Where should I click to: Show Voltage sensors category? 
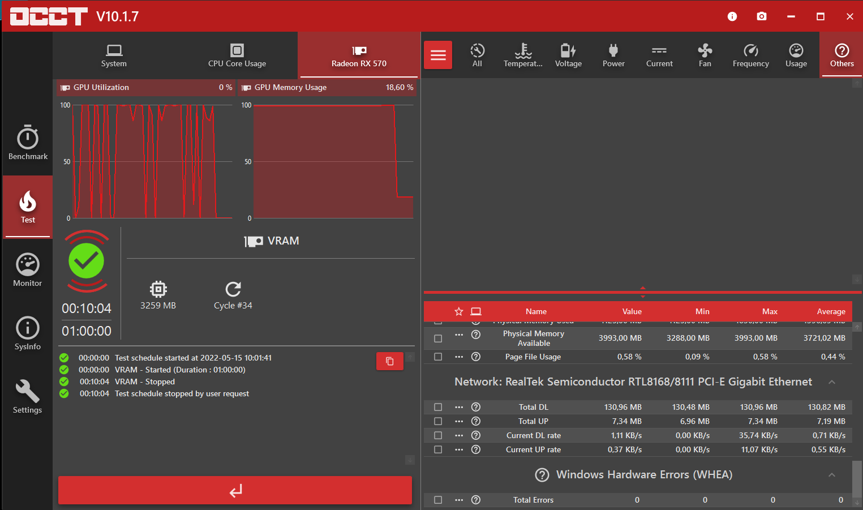coord(568,55)
